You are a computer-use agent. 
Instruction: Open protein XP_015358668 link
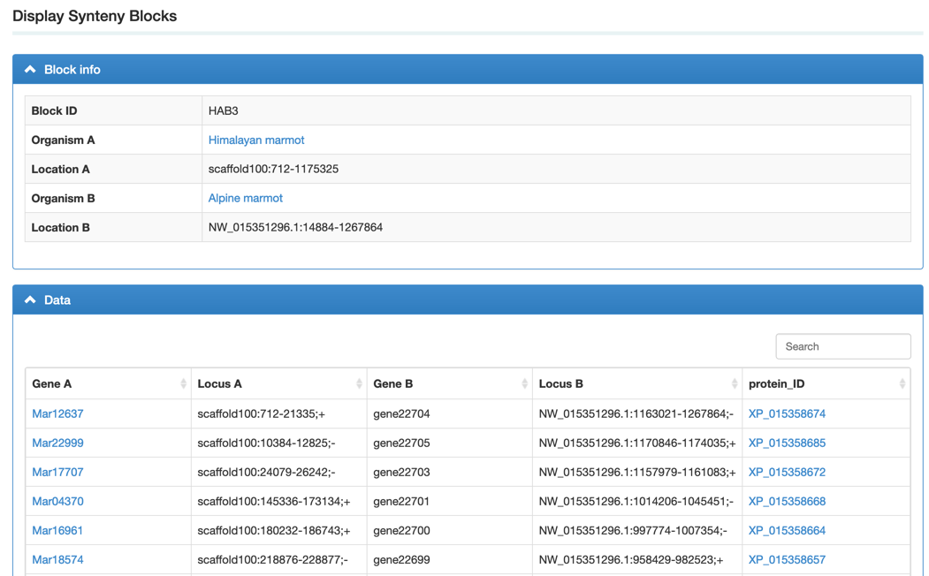tap(787, 501)
